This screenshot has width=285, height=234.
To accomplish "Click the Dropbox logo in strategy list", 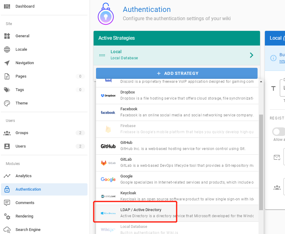I will (x=108, y=96).
